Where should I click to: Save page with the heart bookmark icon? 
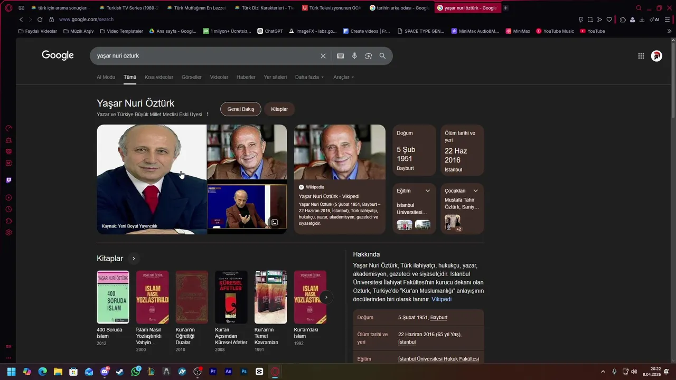point(609,20)
